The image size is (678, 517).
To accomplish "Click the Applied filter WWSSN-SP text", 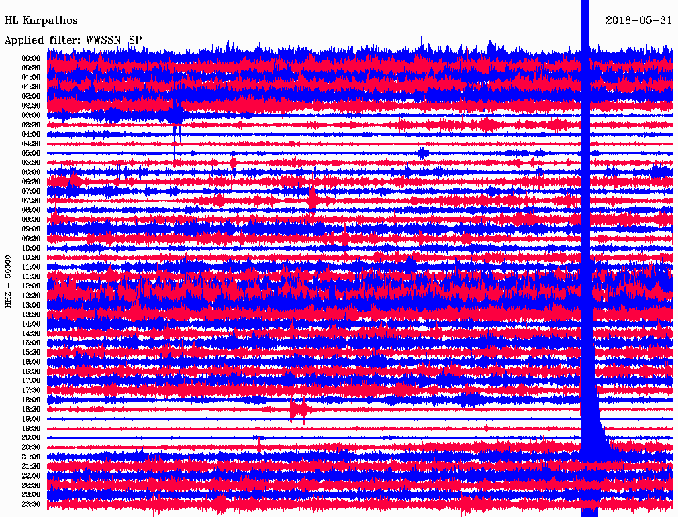I will point(73,40).
